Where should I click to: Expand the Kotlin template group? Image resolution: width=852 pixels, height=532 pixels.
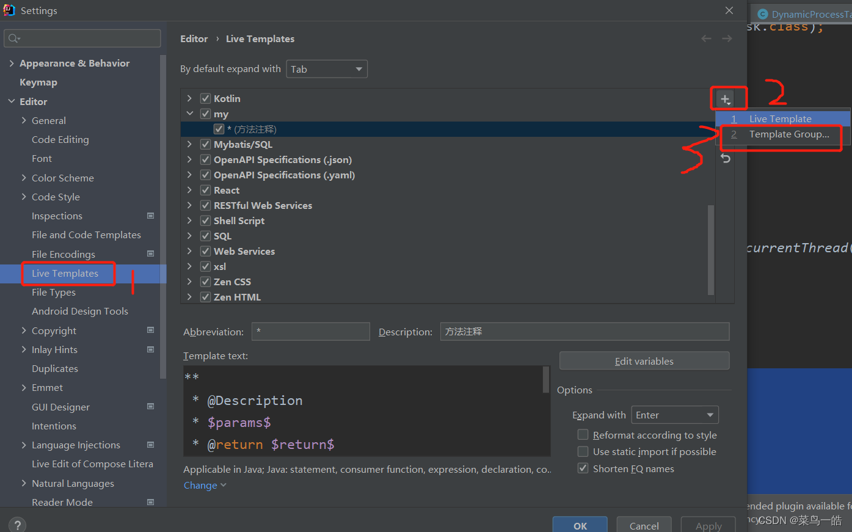point(189,98)
